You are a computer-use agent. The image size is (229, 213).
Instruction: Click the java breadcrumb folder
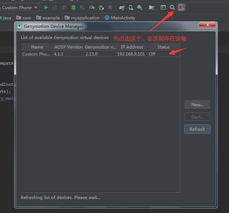(x=6, y=18)
